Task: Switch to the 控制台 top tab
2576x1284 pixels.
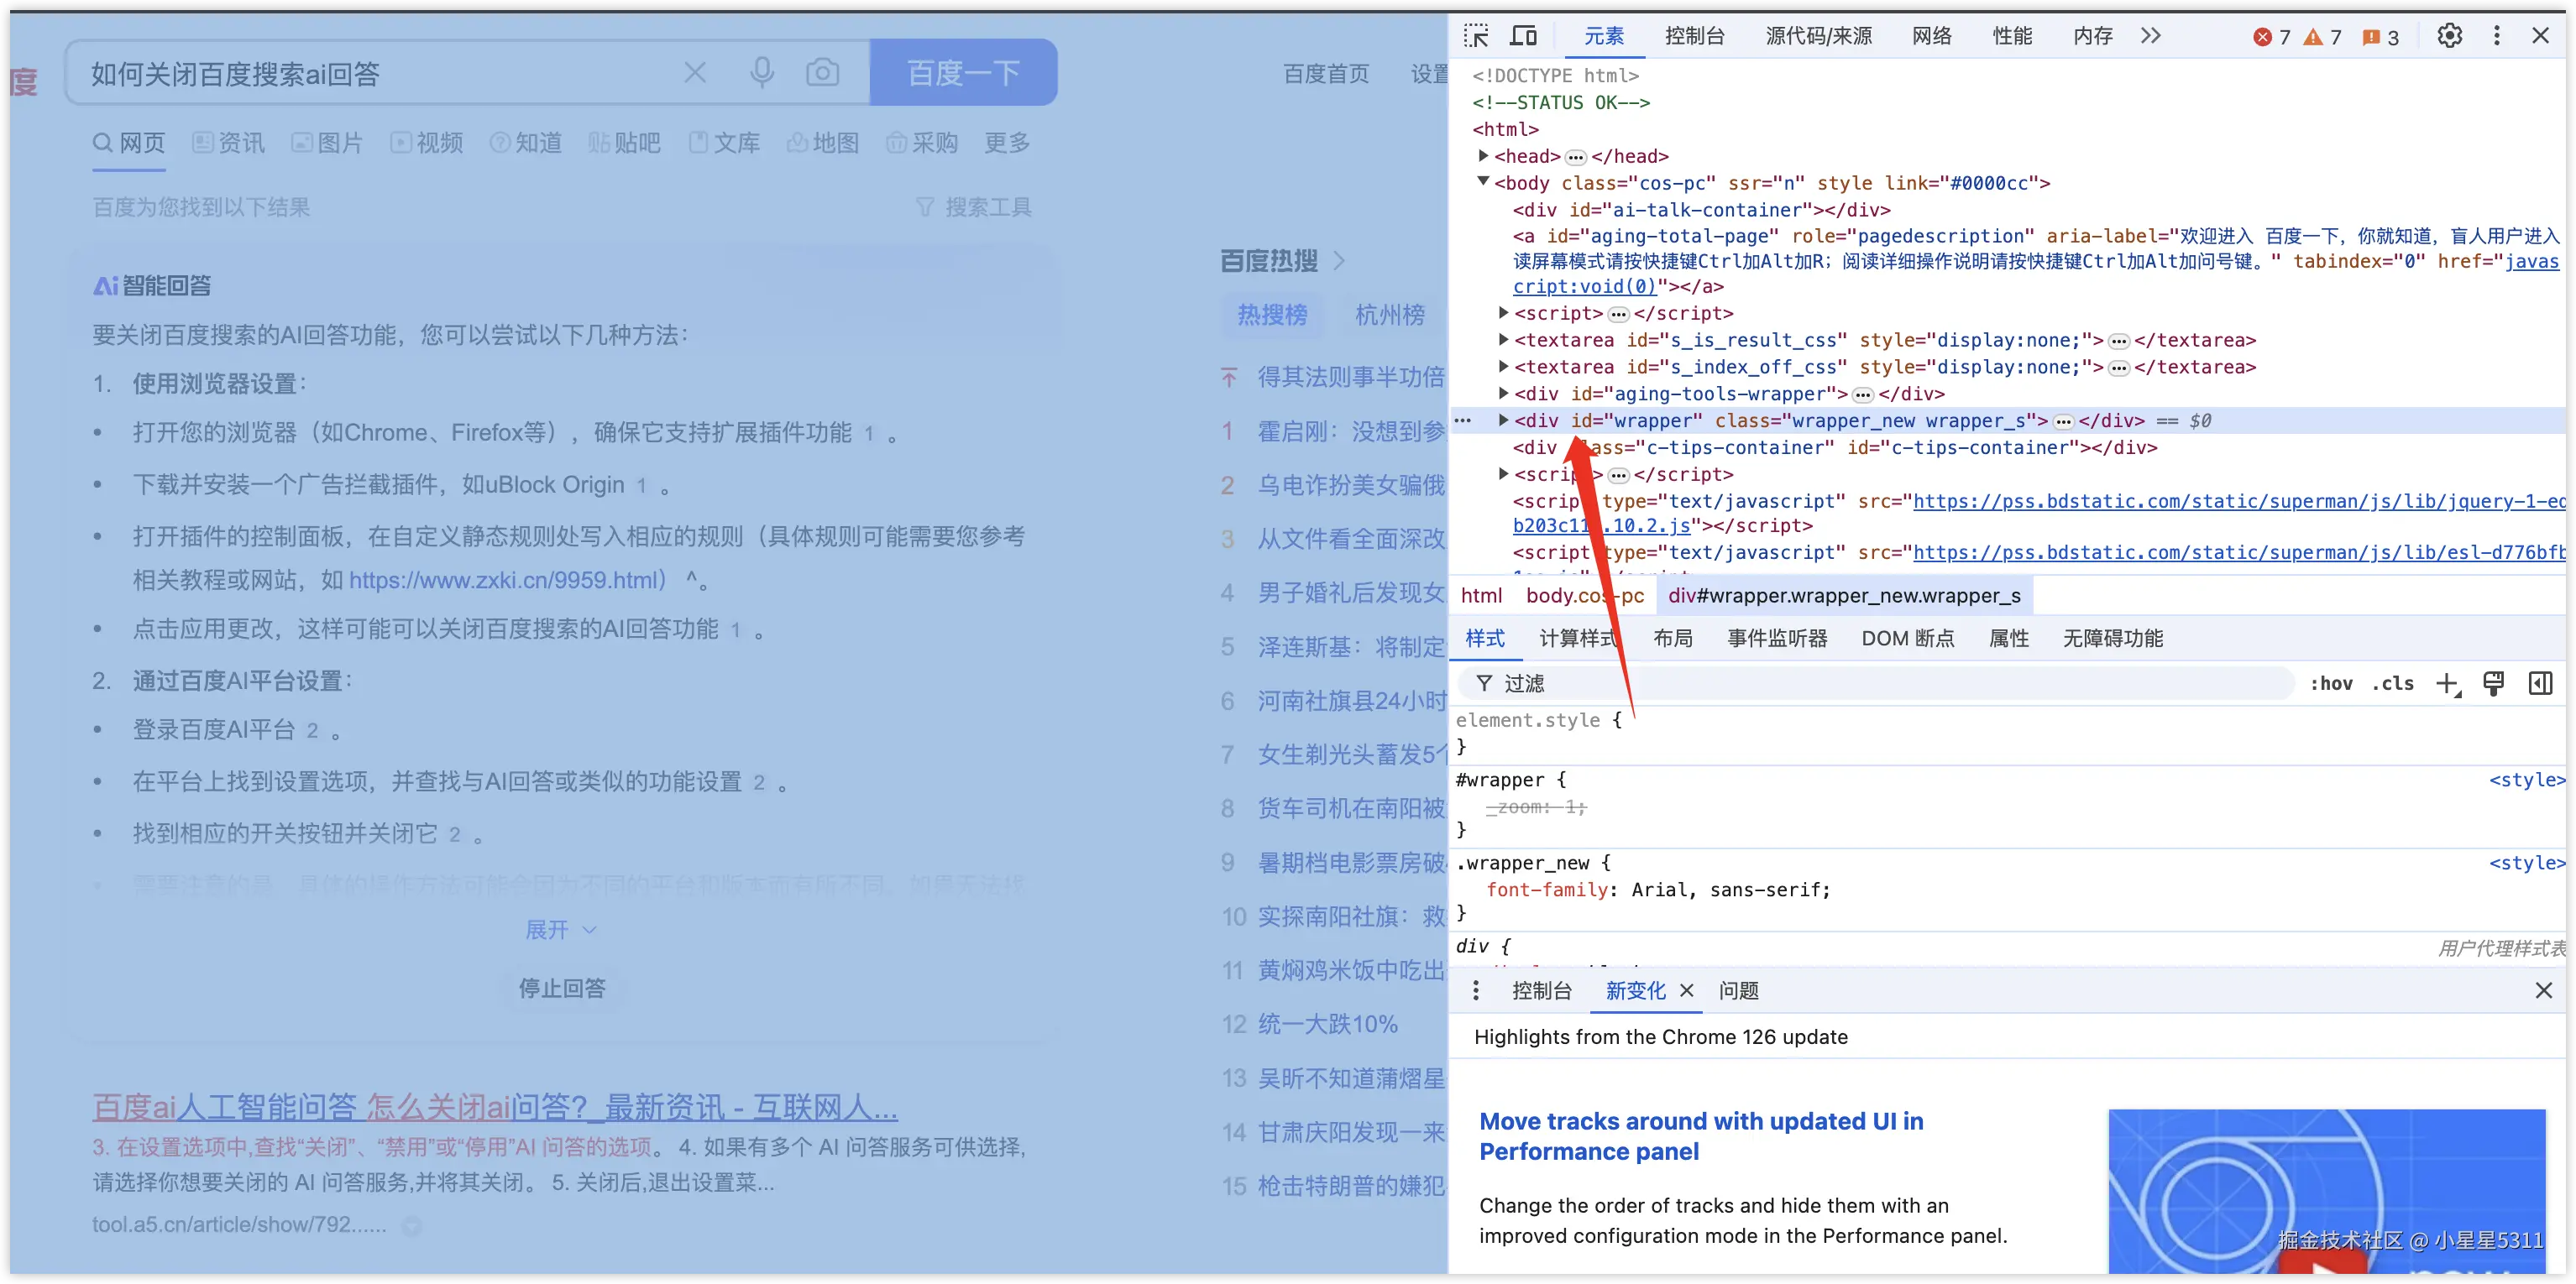Action: 1695,36
